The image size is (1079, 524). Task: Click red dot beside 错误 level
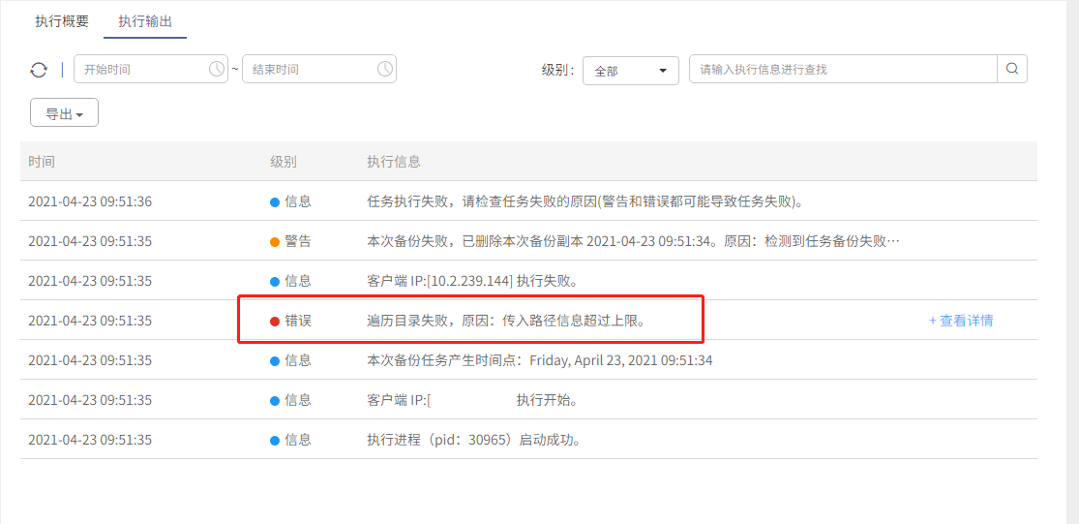[x=275, y=321]
